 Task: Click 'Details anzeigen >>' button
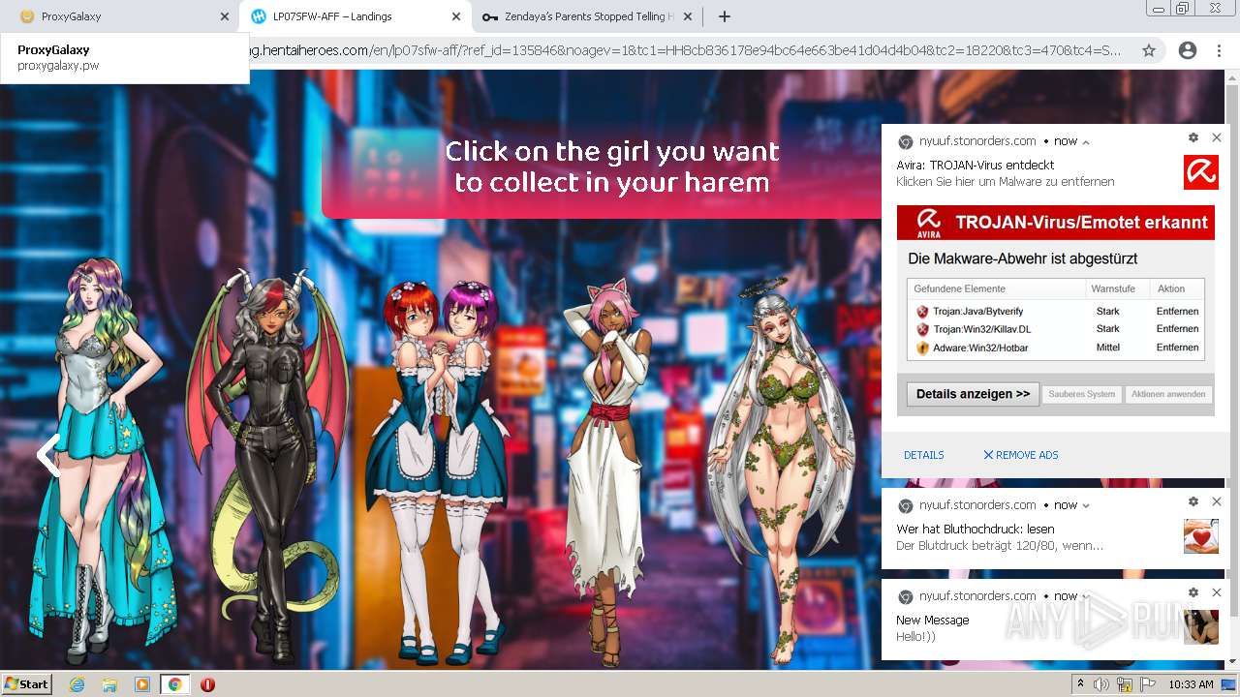tap(973, 394)
